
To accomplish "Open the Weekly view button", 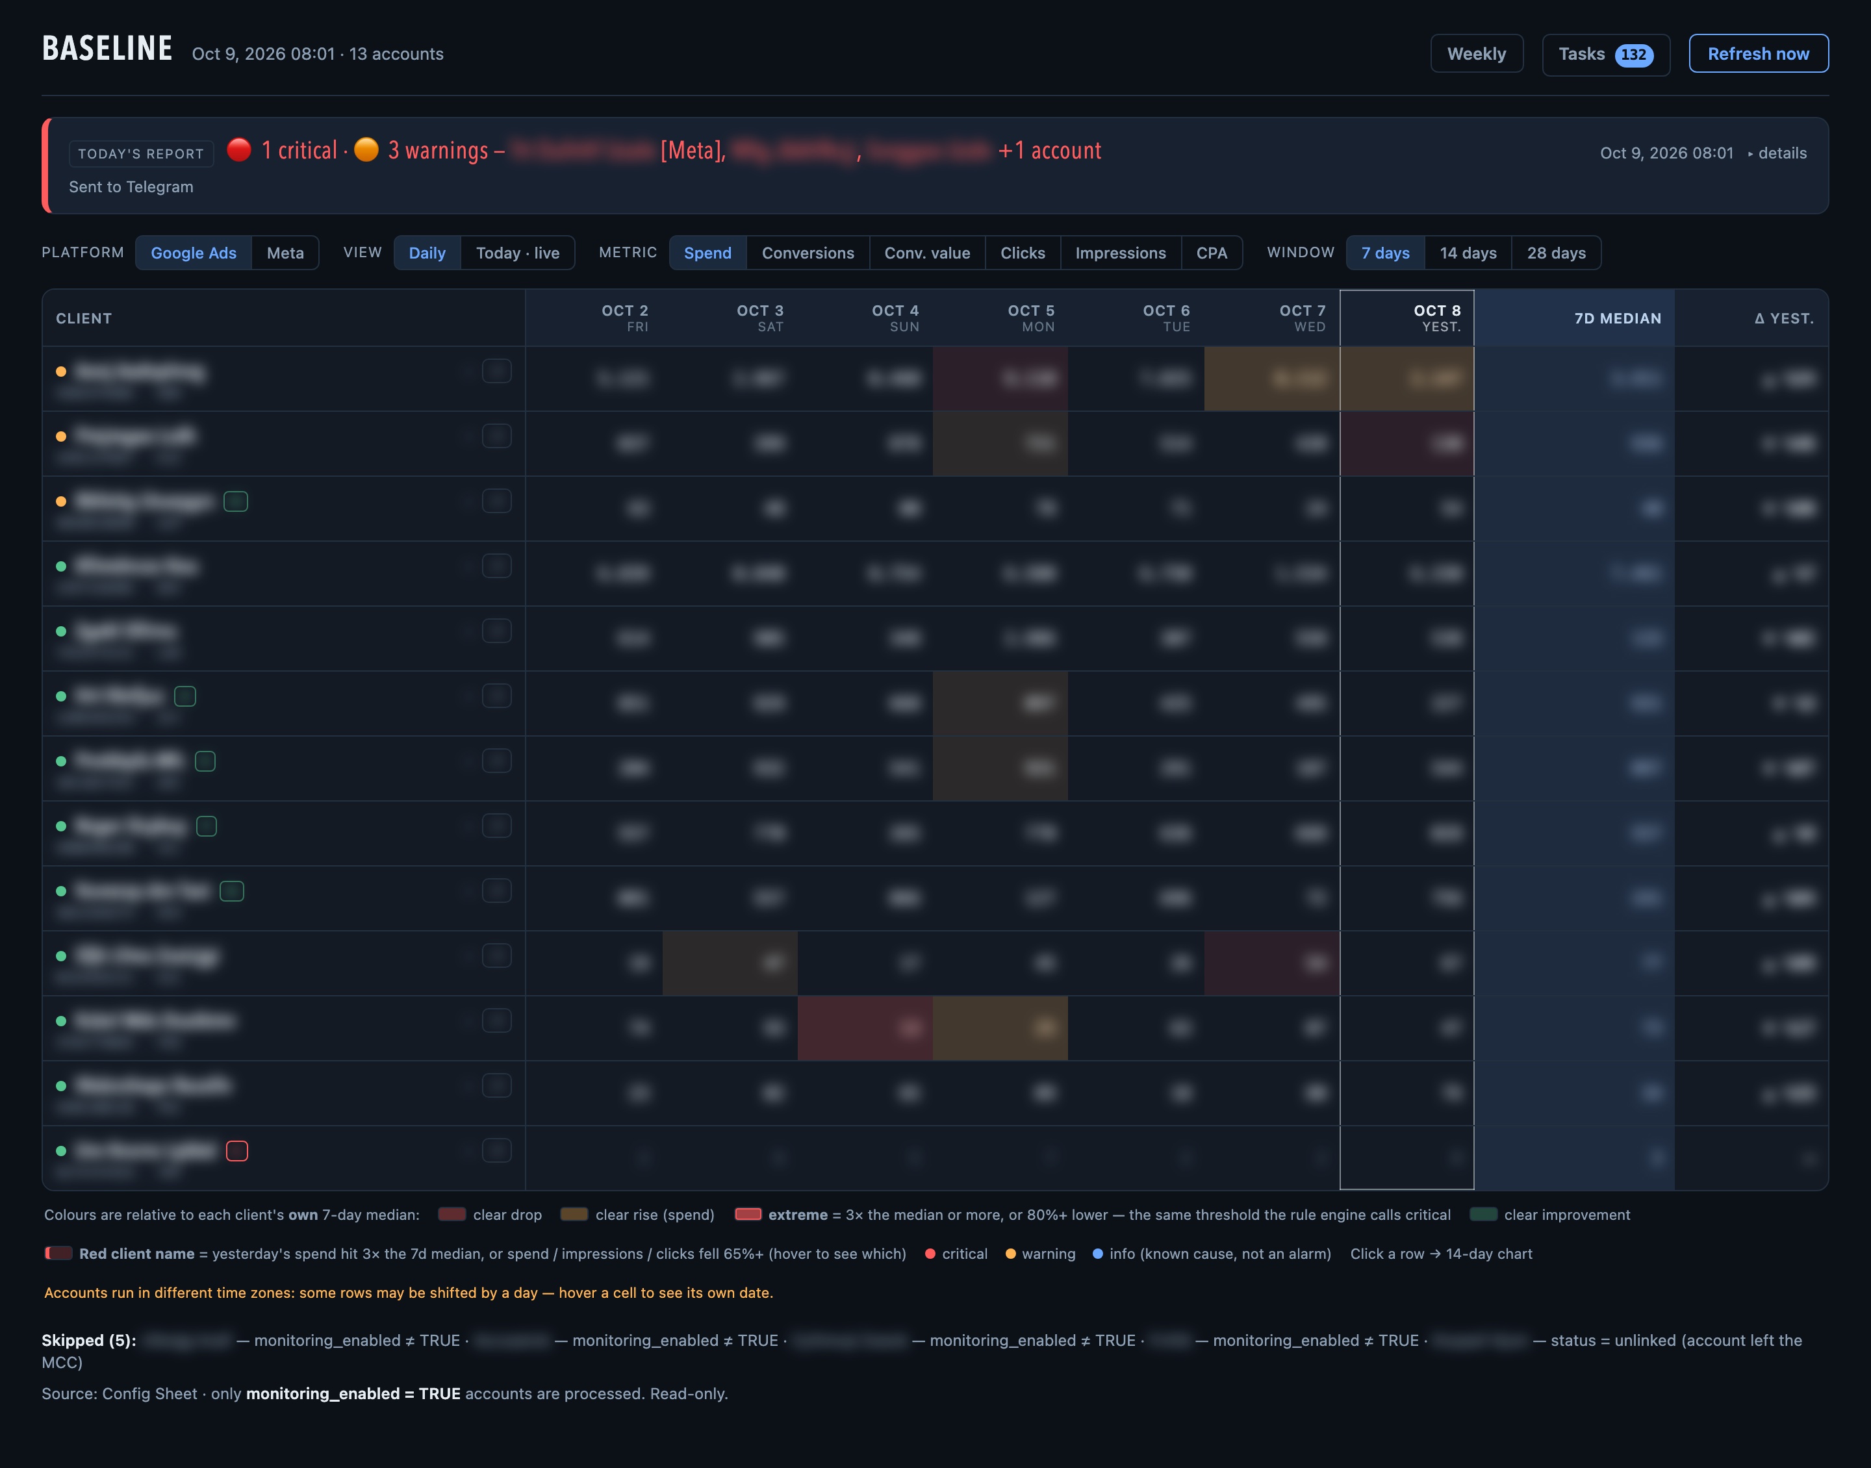I will [1477, 53].
